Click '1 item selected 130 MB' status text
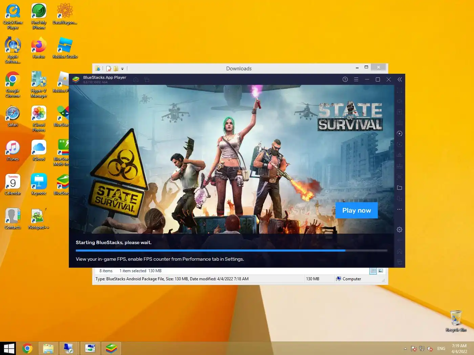 141,271
